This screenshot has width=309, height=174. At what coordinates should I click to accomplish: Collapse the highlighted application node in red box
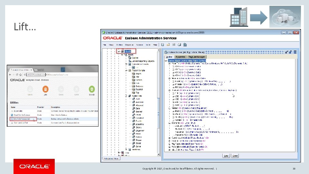click(x=119, y=51)
